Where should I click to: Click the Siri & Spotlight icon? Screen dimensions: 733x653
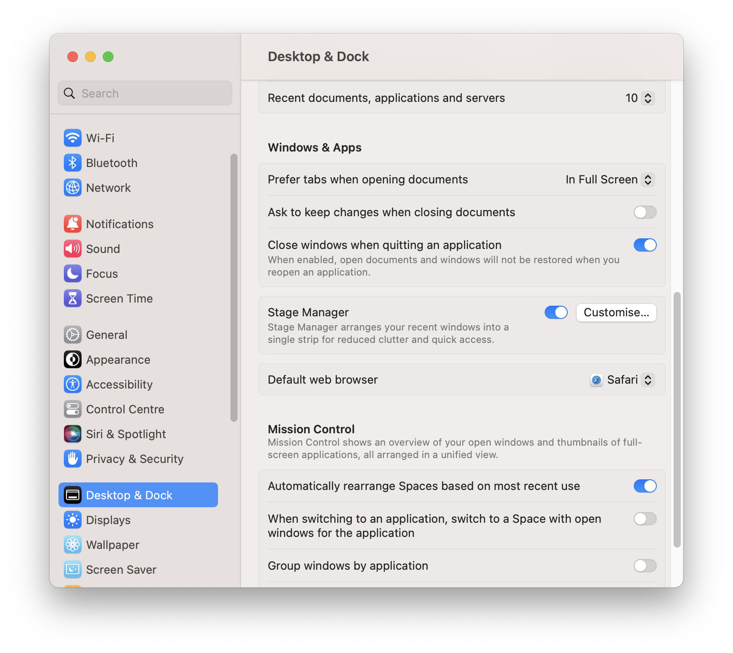pos(73,434)
